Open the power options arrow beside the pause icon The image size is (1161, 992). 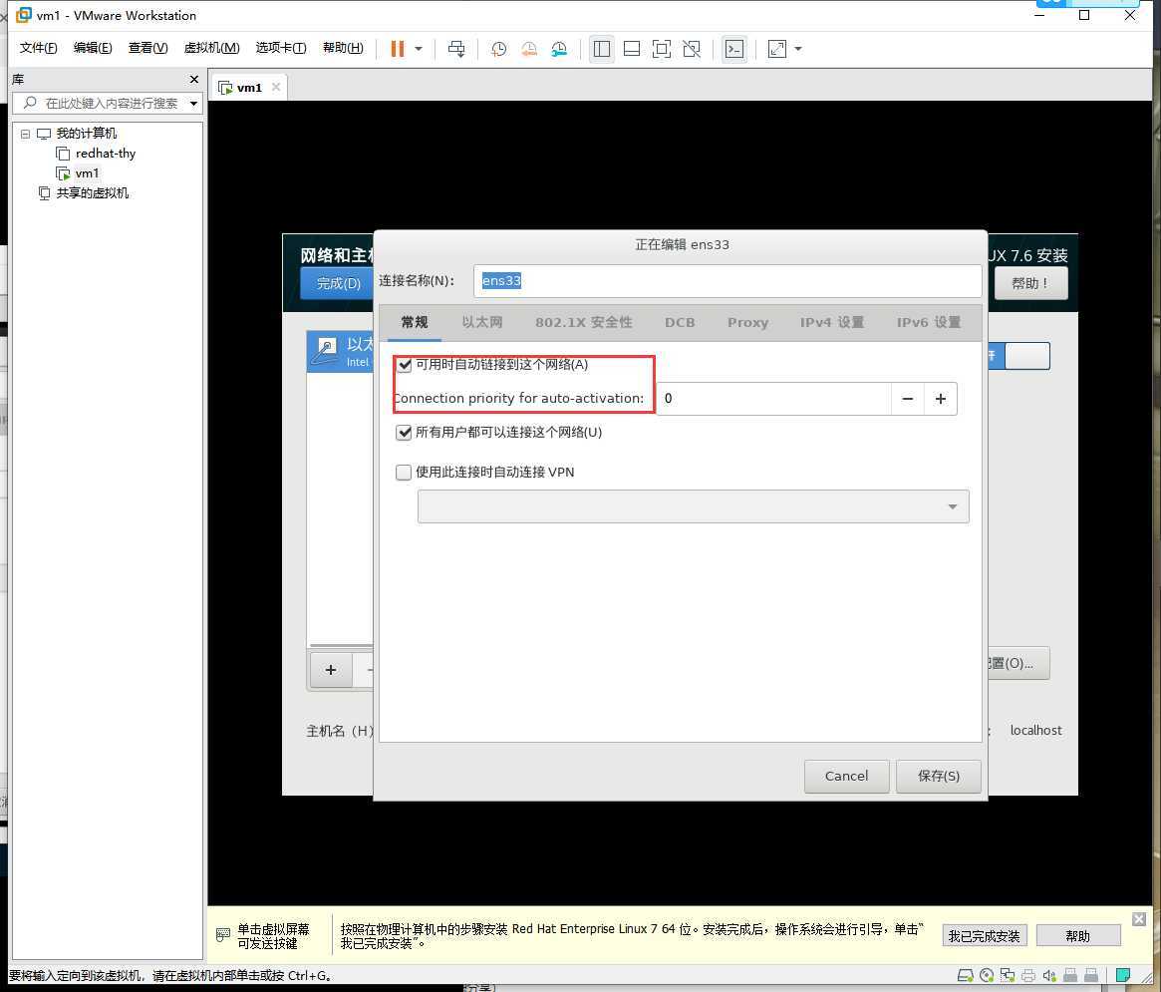(x=419, y=49)
